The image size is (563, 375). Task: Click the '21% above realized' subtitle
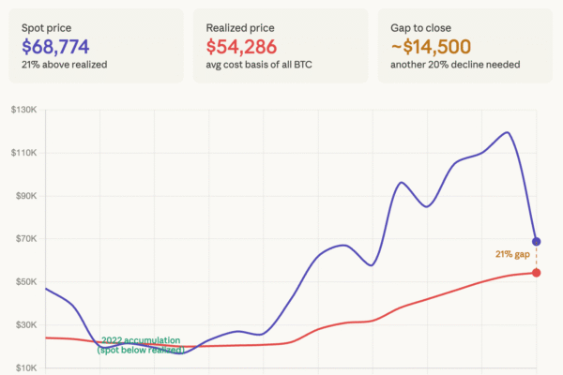[66, 64]
